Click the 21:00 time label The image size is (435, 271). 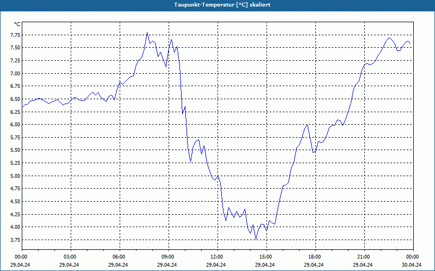pyautogui.click(x=364, y=257)
